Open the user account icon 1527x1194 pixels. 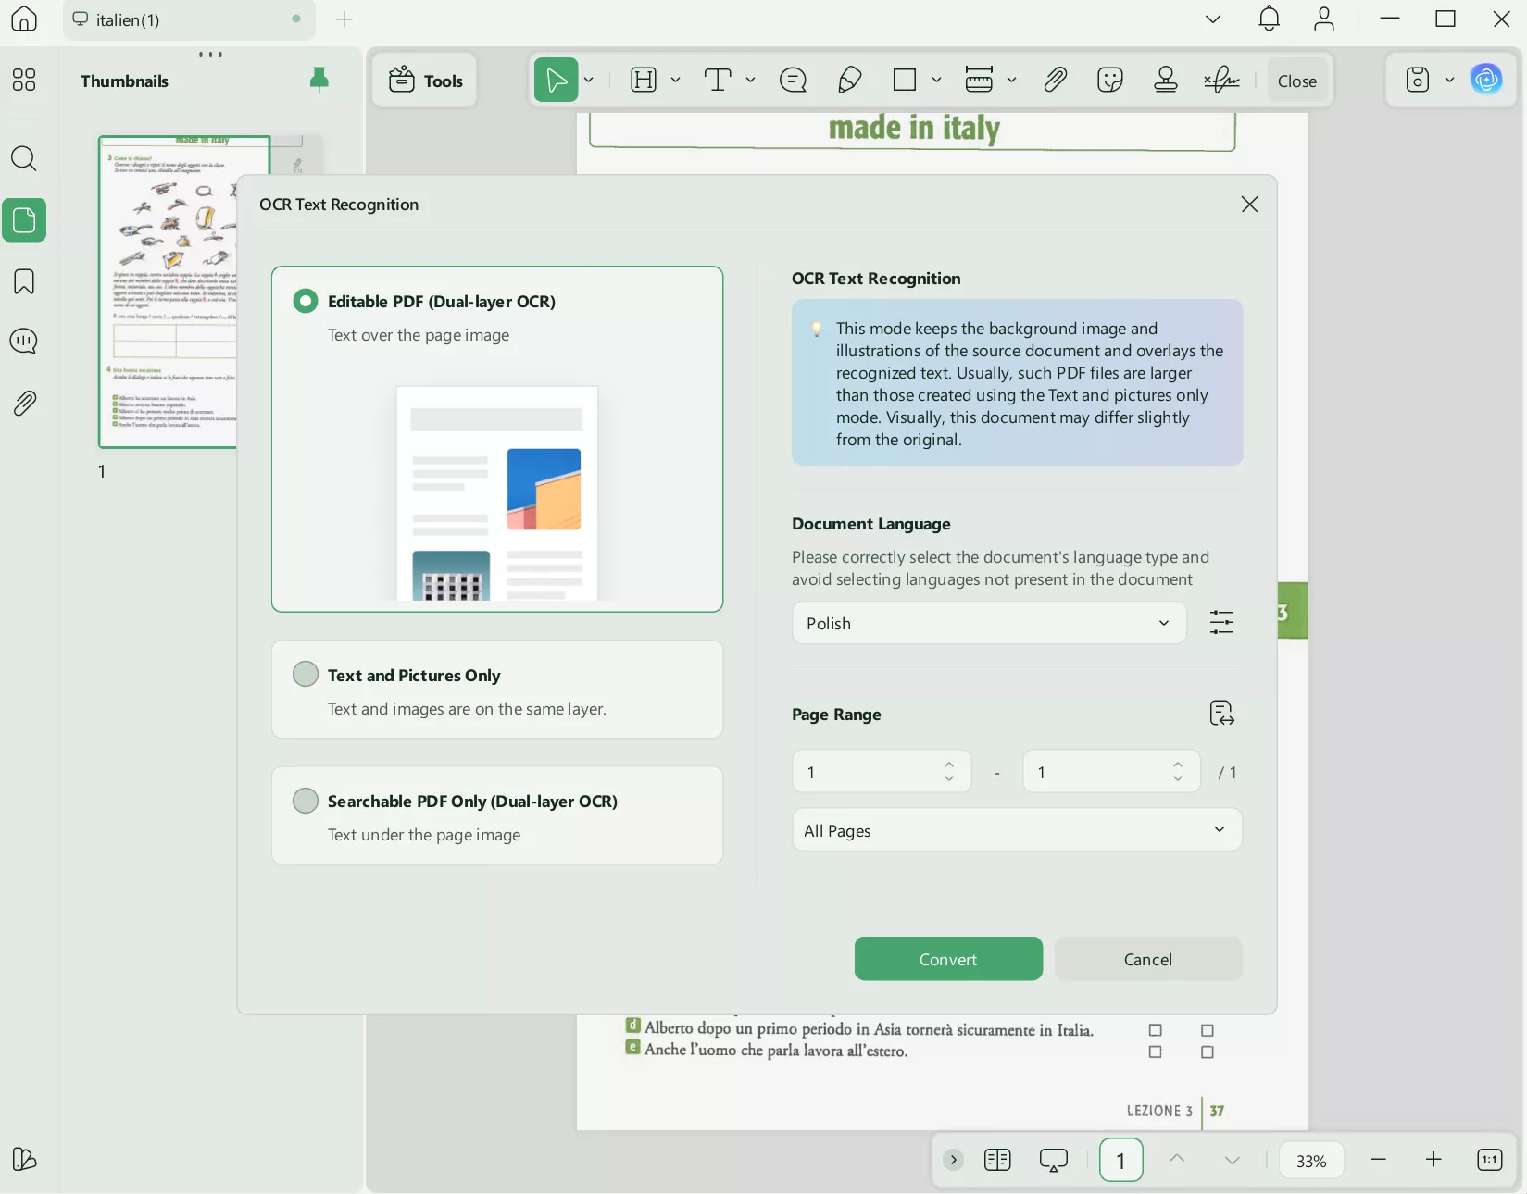(x=1324, y=19)
